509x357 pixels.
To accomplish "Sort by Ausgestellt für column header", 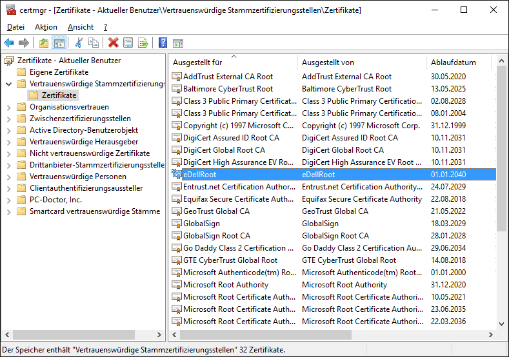I will click(x=233, y=63).
